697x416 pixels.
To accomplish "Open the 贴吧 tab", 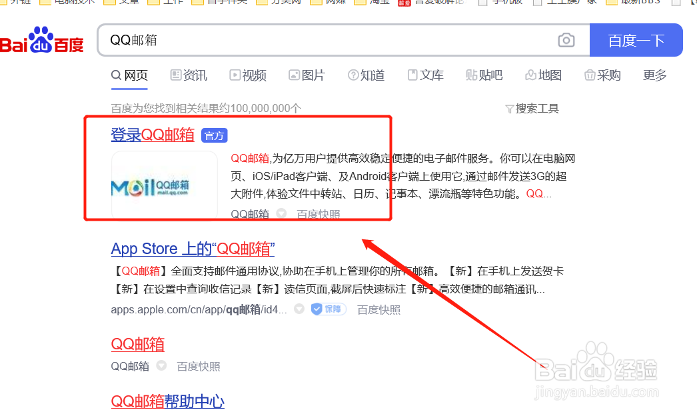I will click(x=484, y=75).
